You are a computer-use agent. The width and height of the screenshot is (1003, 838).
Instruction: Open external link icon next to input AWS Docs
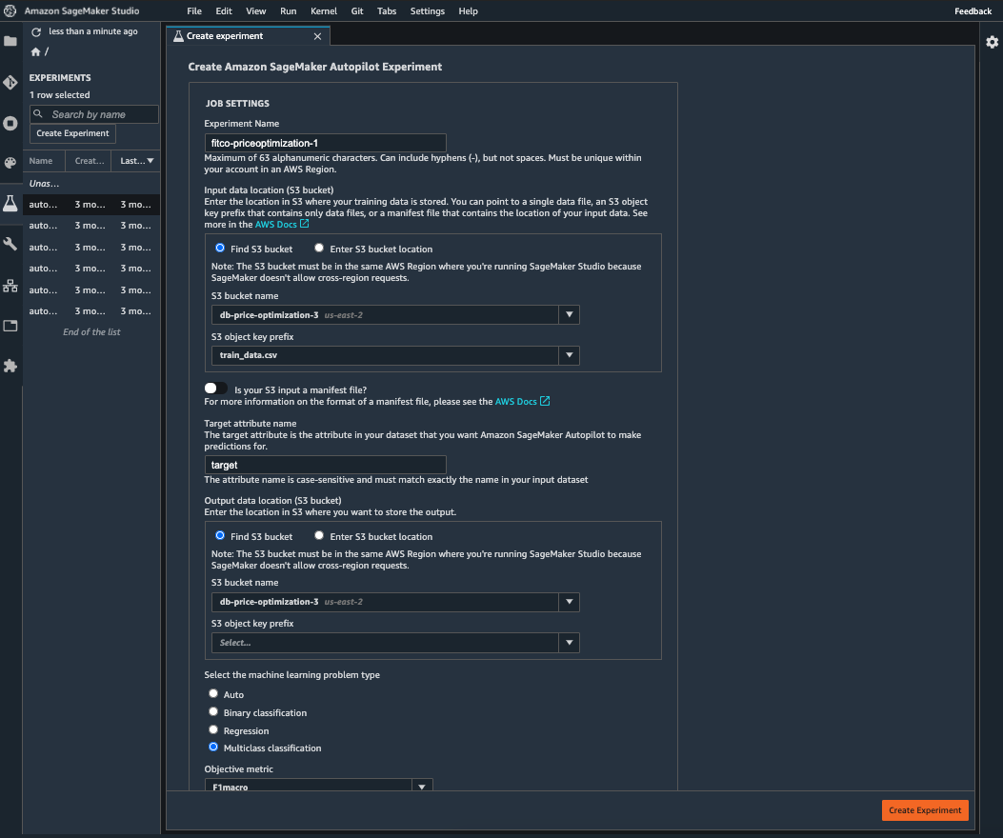coord(305,224)
